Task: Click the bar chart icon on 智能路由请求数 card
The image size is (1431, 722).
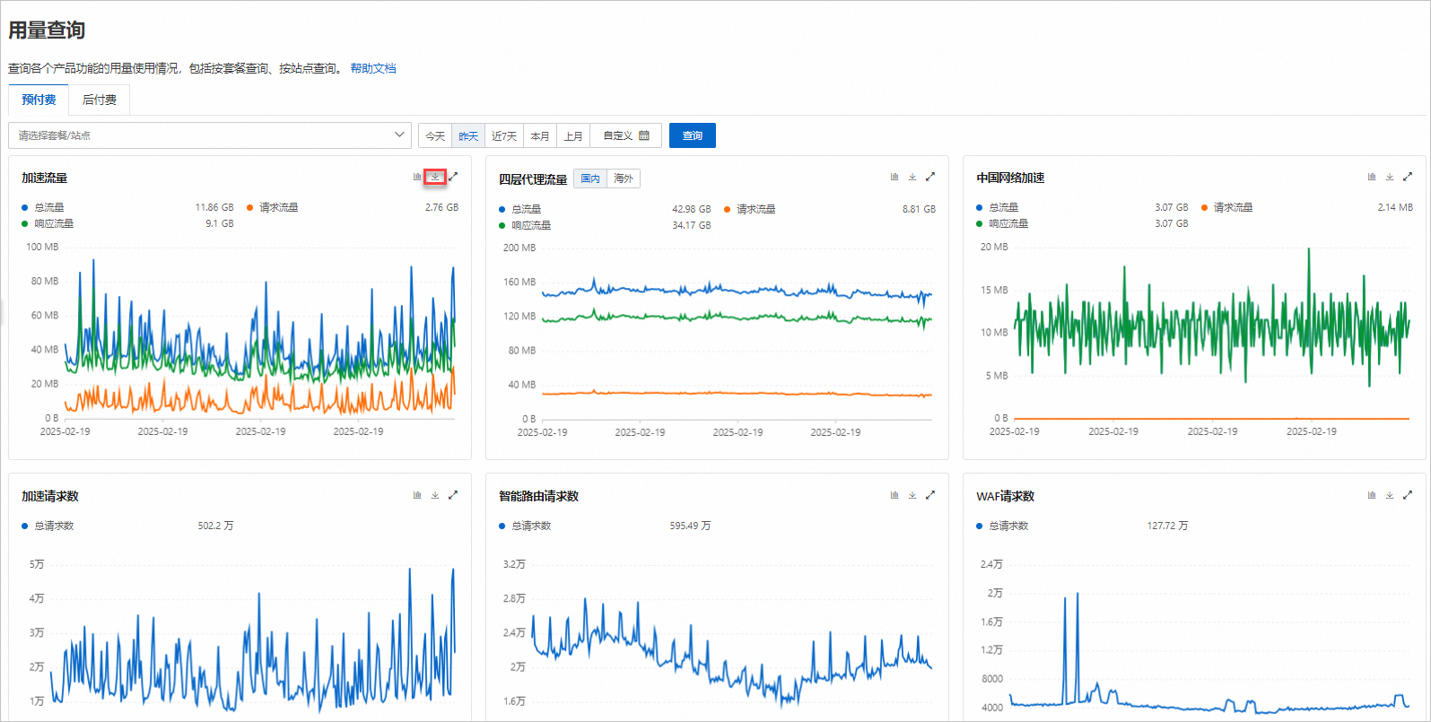Action: point(894,495)
